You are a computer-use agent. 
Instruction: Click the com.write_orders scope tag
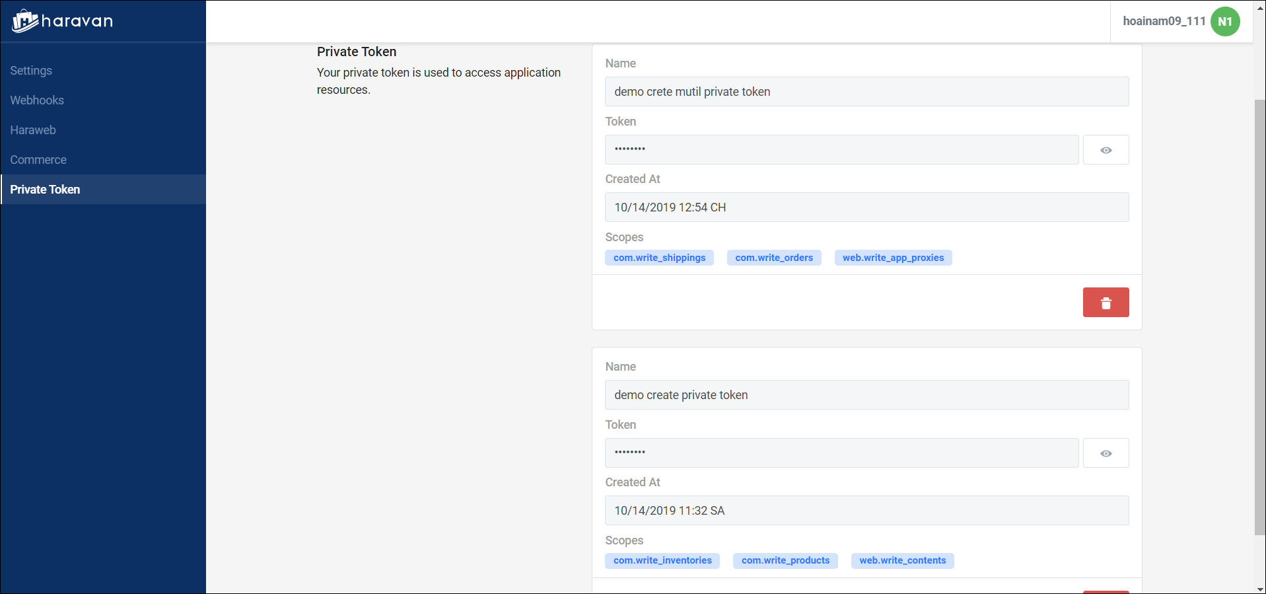click(x=774, y=258)
